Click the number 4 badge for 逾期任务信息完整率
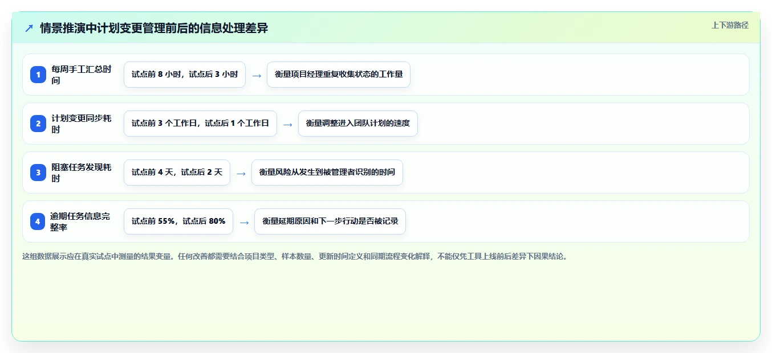The width and height of the screenshot is (772, 353). tap(38, 221)
